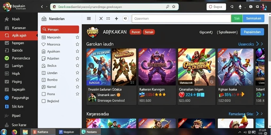Open address bar settings gear icon
Image resolution: width=271 pixels, height=135 pixels.
174,7
